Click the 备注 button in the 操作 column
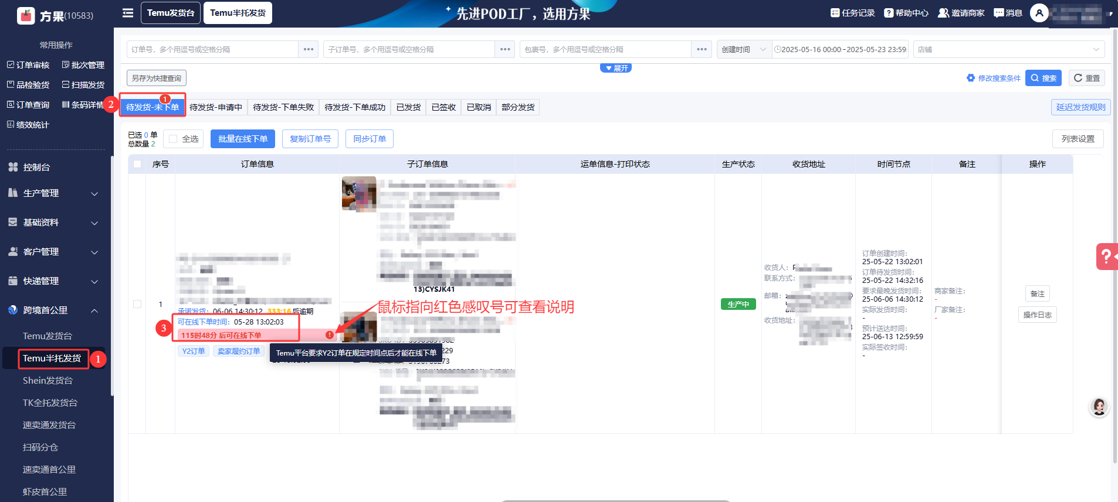The width and height of the screenshot is (1118, 502). [x=1038, y=293]
